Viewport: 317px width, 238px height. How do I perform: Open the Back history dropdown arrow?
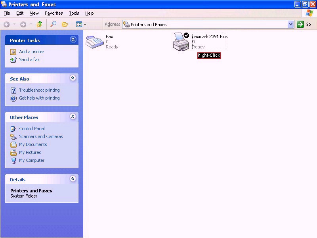[x=14, y=24]
